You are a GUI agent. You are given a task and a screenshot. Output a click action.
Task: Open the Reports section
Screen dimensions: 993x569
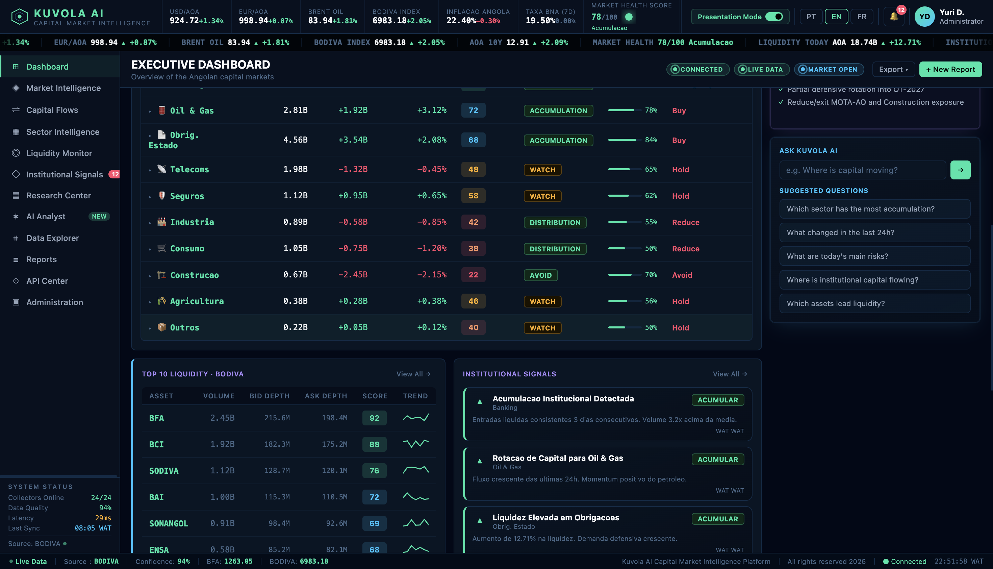point(60,259)
